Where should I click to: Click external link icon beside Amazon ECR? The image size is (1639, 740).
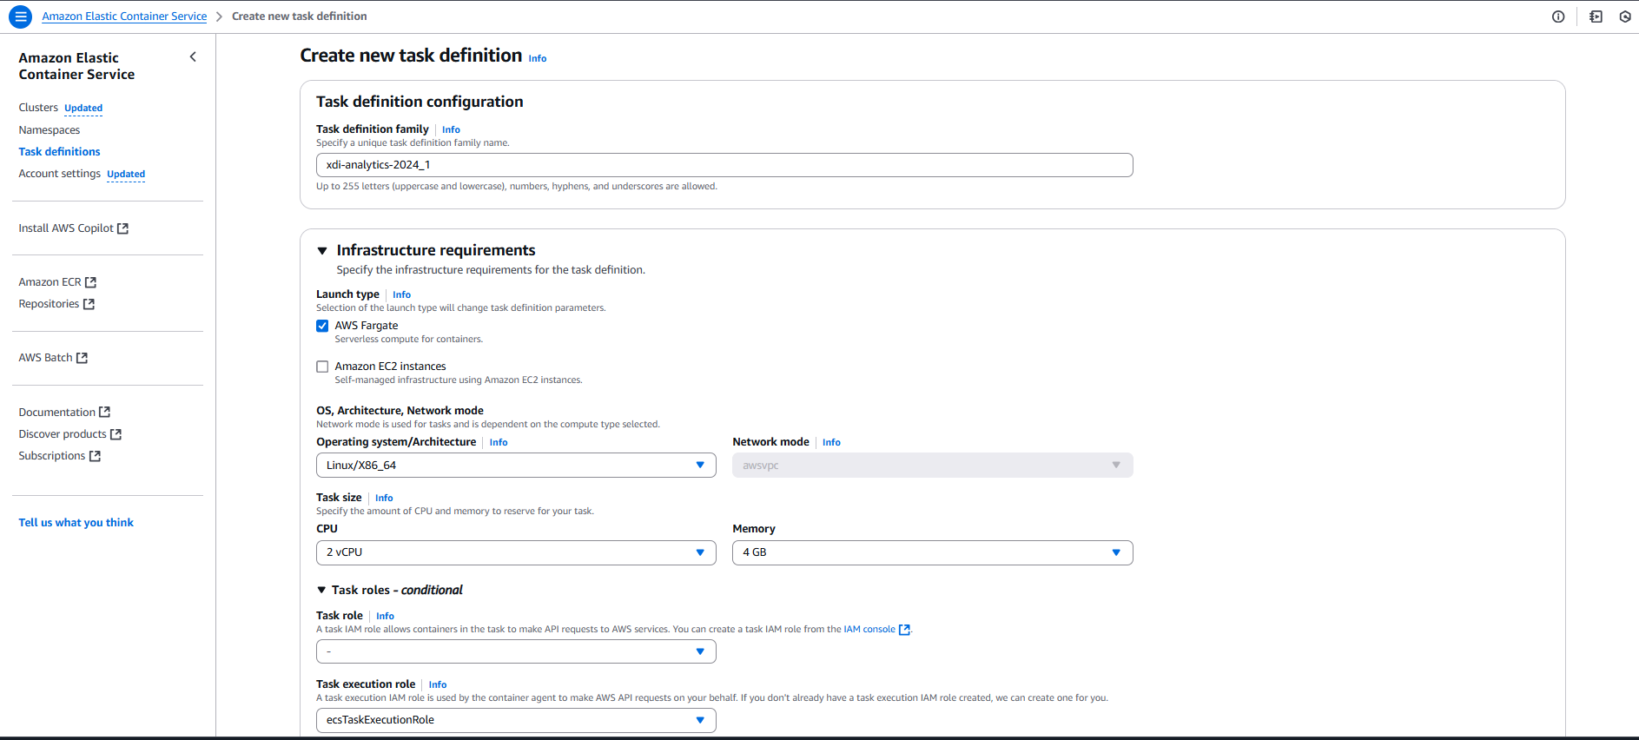coord(91,282)
